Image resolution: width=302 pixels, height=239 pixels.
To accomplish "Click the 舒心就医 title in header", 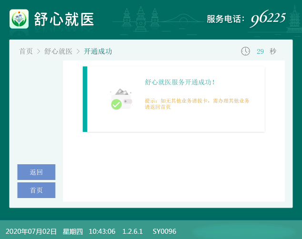I will click(x=64, y=19).
